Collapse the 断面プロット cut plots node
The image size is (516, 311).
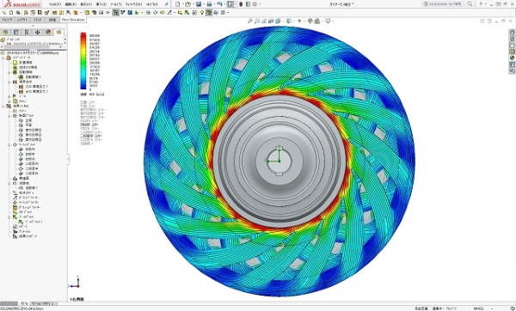(9, 116)
